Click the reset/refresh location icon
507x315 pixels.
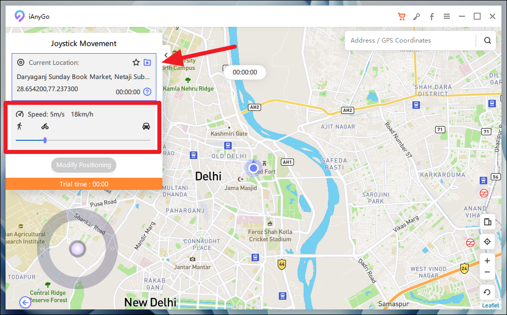tap(487, 292)
